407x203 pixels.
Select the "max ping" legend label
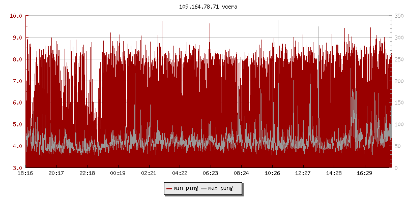tap(220, 188)
